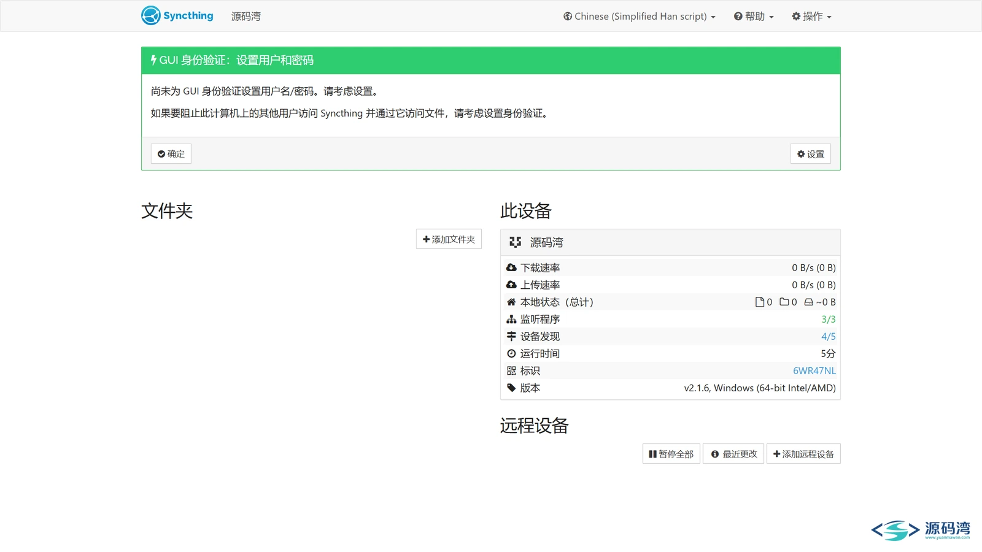
Task: Click 源码湾 device name in the navbar
Action: (246, 17)
